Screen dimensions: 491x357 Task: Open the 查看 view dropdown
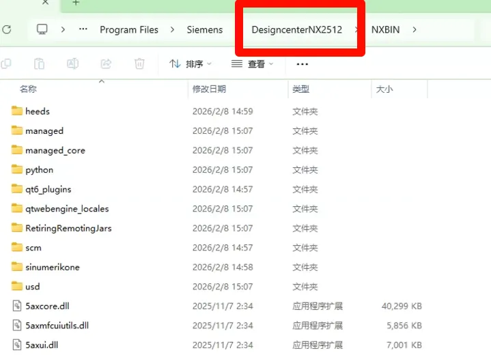click(x=253, y=64)
